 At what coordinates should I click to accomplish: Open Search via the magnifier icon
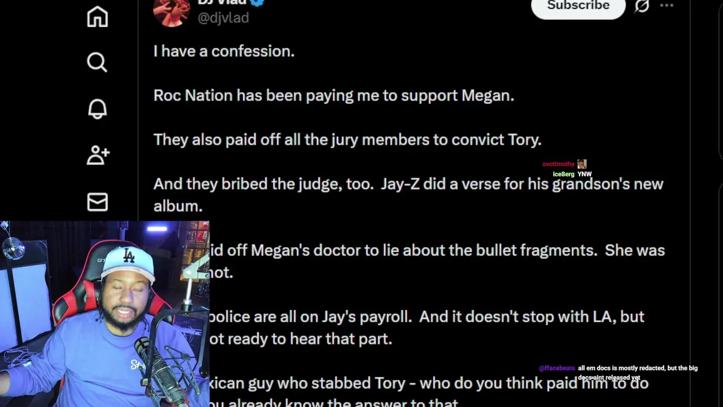[97, 62]
